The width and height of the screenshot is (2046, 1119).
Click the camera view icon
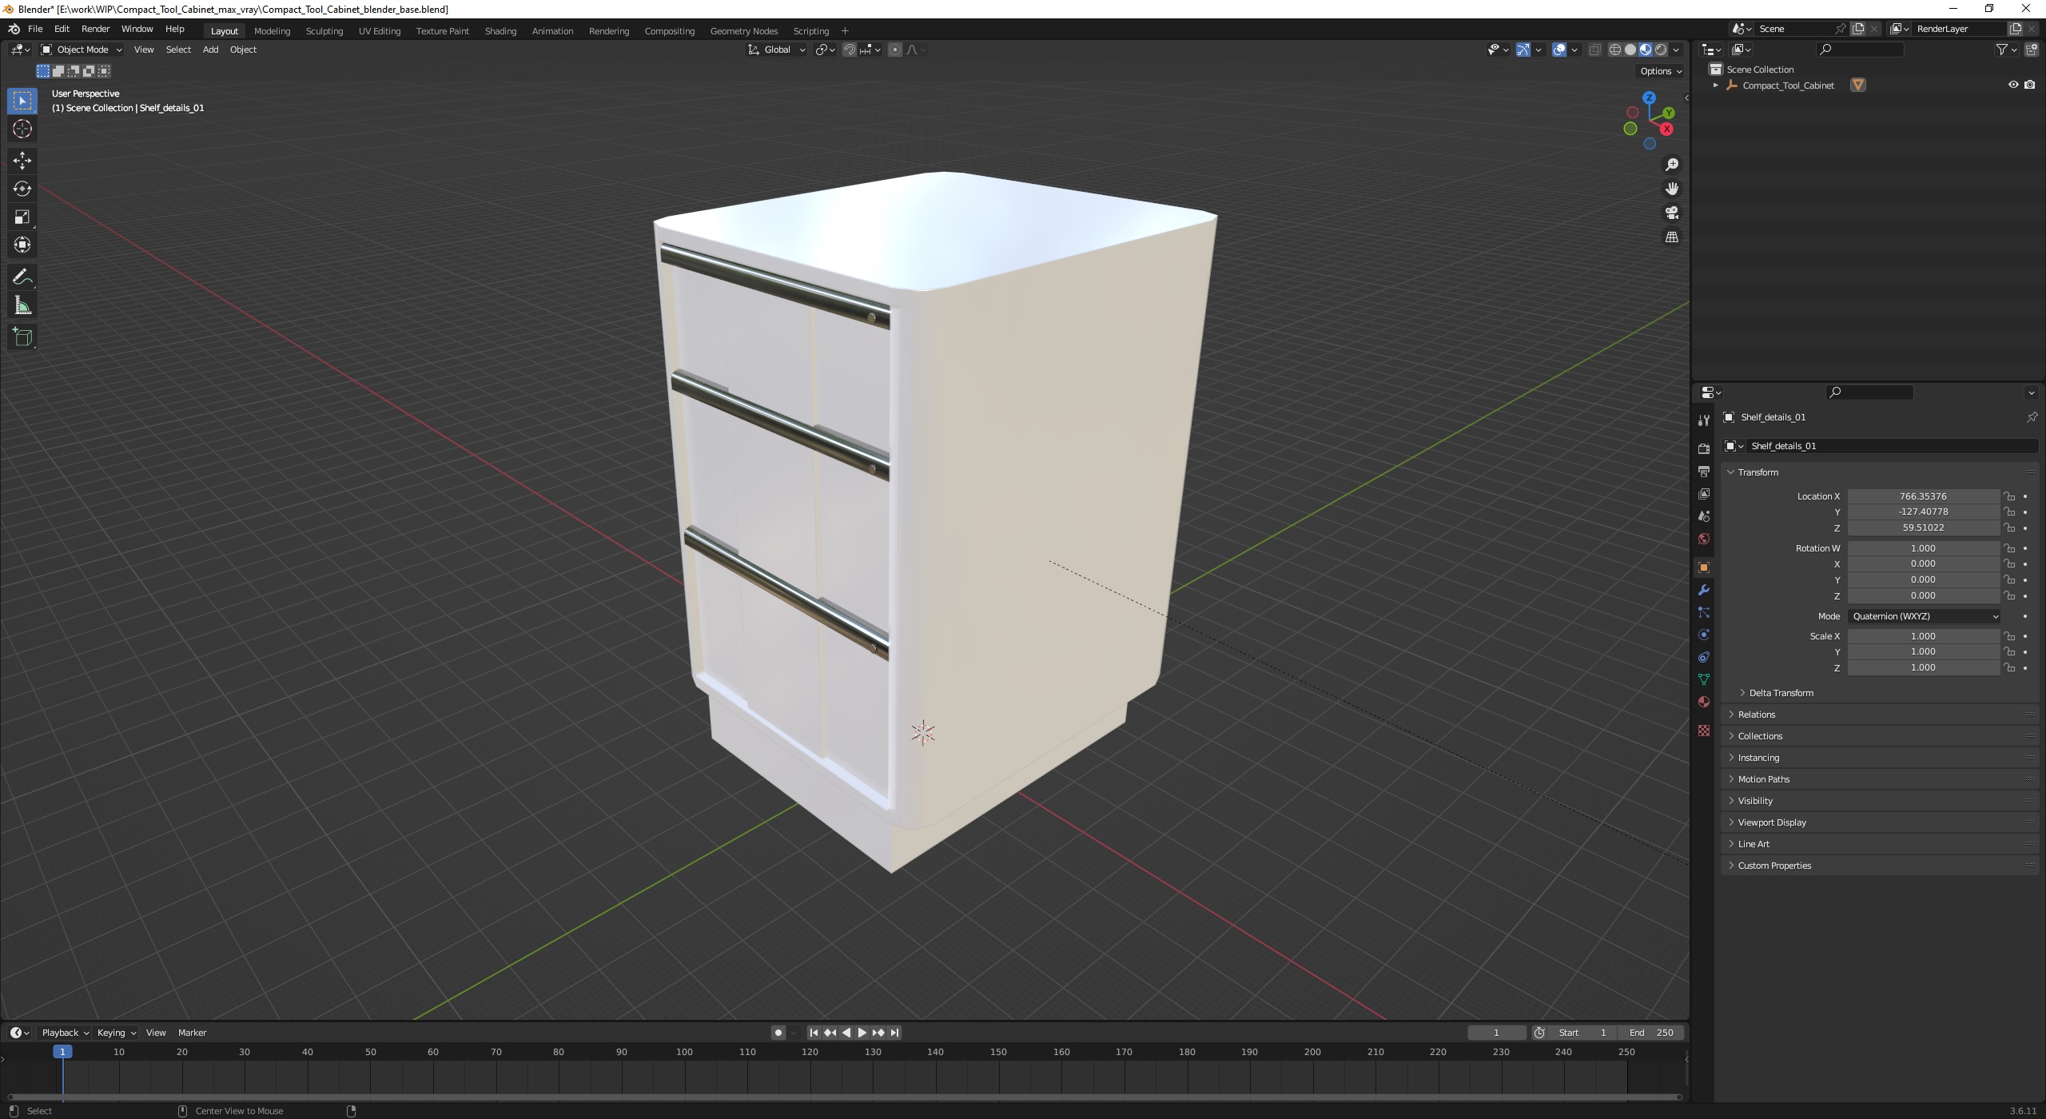pos(1671,213)
